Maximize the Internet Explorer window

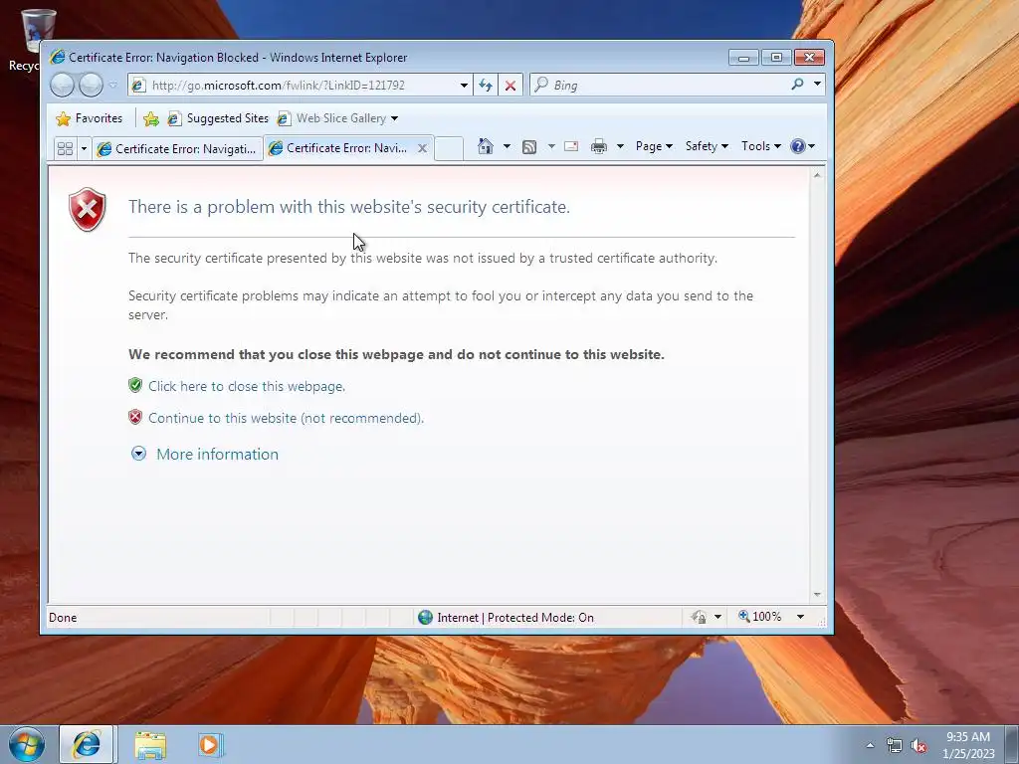point(776,57)
